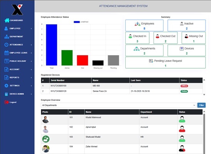
Task: Click the Attendance clock icon
Action: click(x=6, y=45)
